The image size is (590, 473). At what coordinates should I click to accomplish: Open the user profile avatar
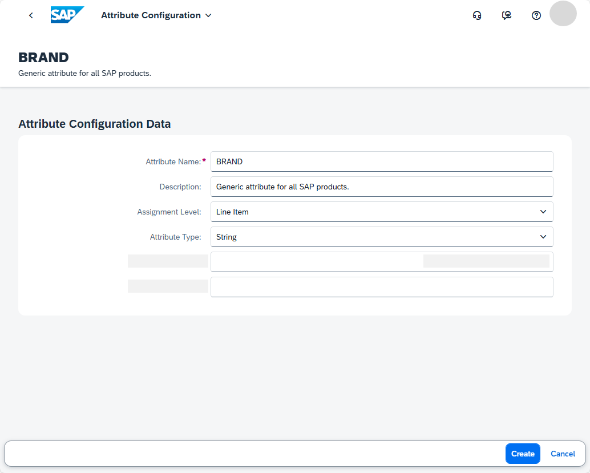coord(563,14)
